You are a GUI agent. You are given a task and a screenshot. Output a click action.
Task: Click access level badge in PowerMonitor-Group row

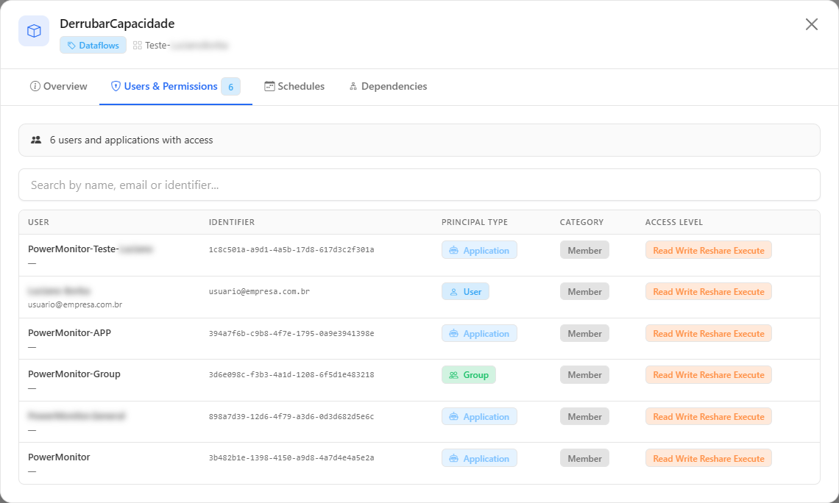point(709,375)
